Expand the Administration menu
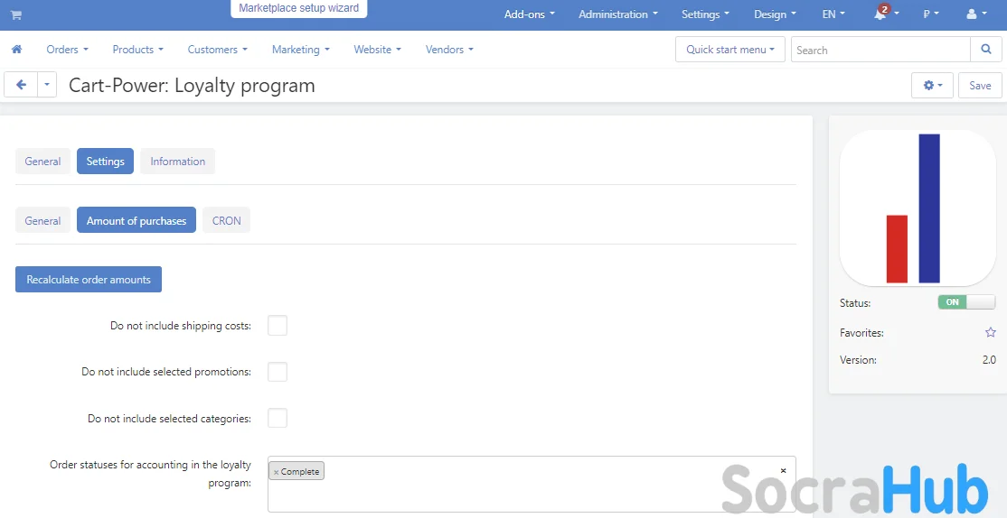 pyautogui.click(x=617, y=14)
